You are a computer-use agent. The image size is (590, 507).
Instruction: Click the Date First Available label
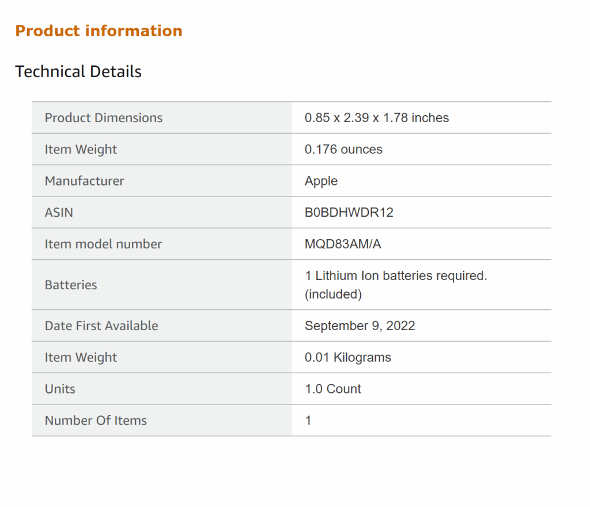point(101,326)
